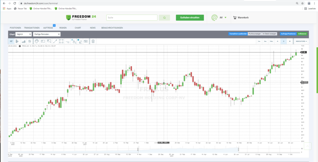Select the volume bars chart icon
The width and height of the screenshot is (318, 162).
[x=24, y=41]
